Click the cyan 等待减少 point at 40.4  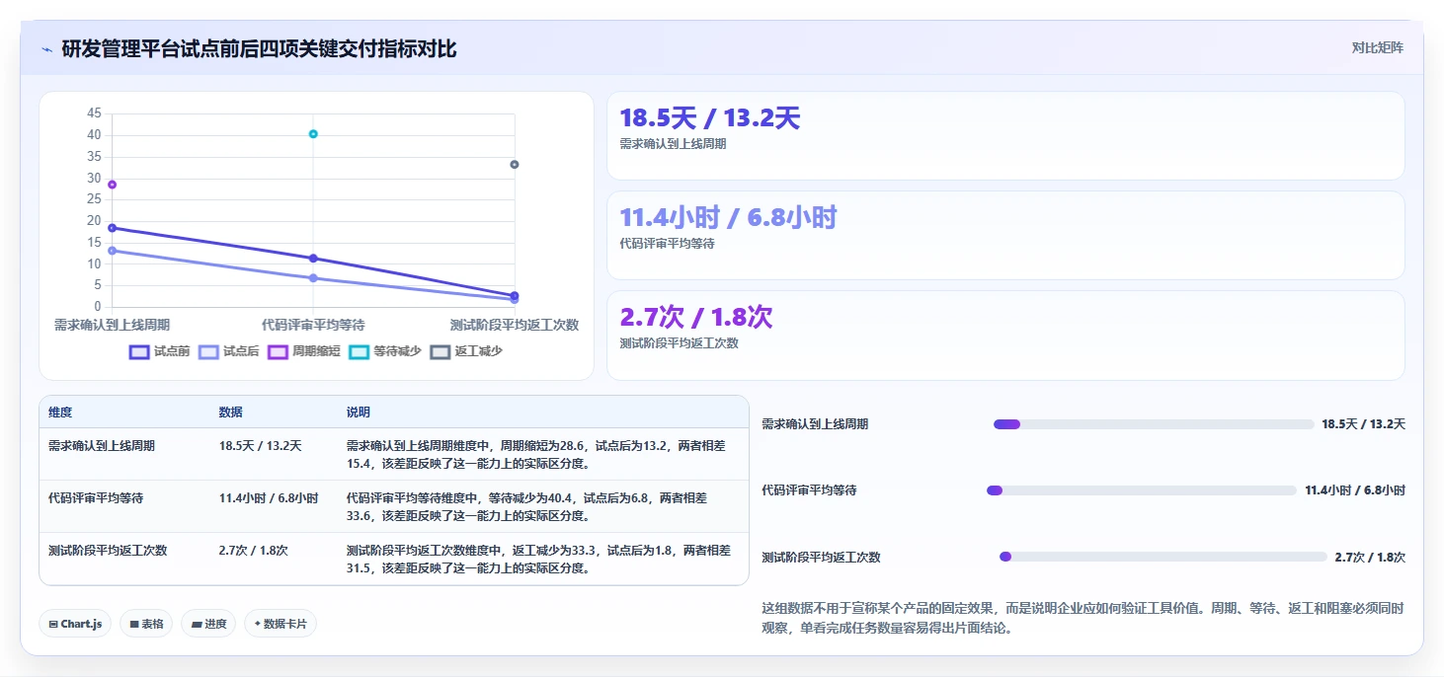(x=313, y=133)
